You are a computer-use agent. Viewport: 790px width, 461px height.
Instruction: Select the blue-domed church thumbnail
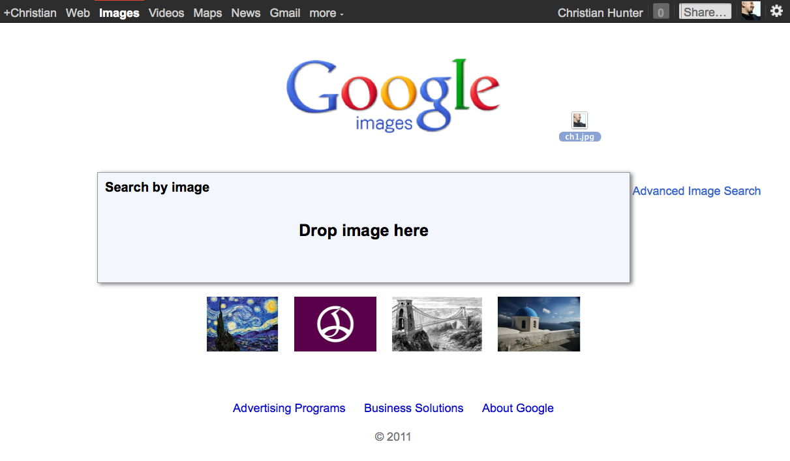click(539, 324)
